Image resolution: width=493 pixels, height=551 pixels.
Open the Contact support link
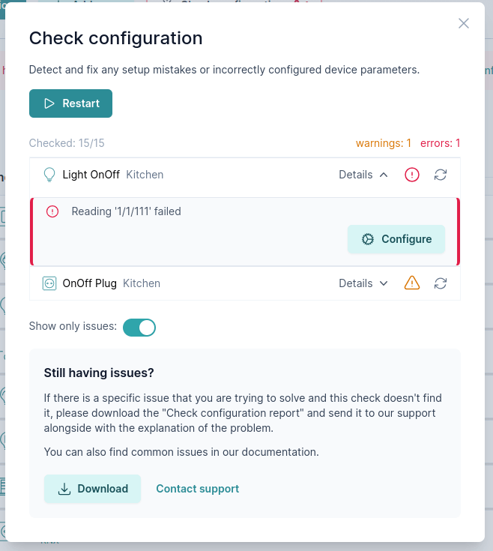tap(197, 489)
